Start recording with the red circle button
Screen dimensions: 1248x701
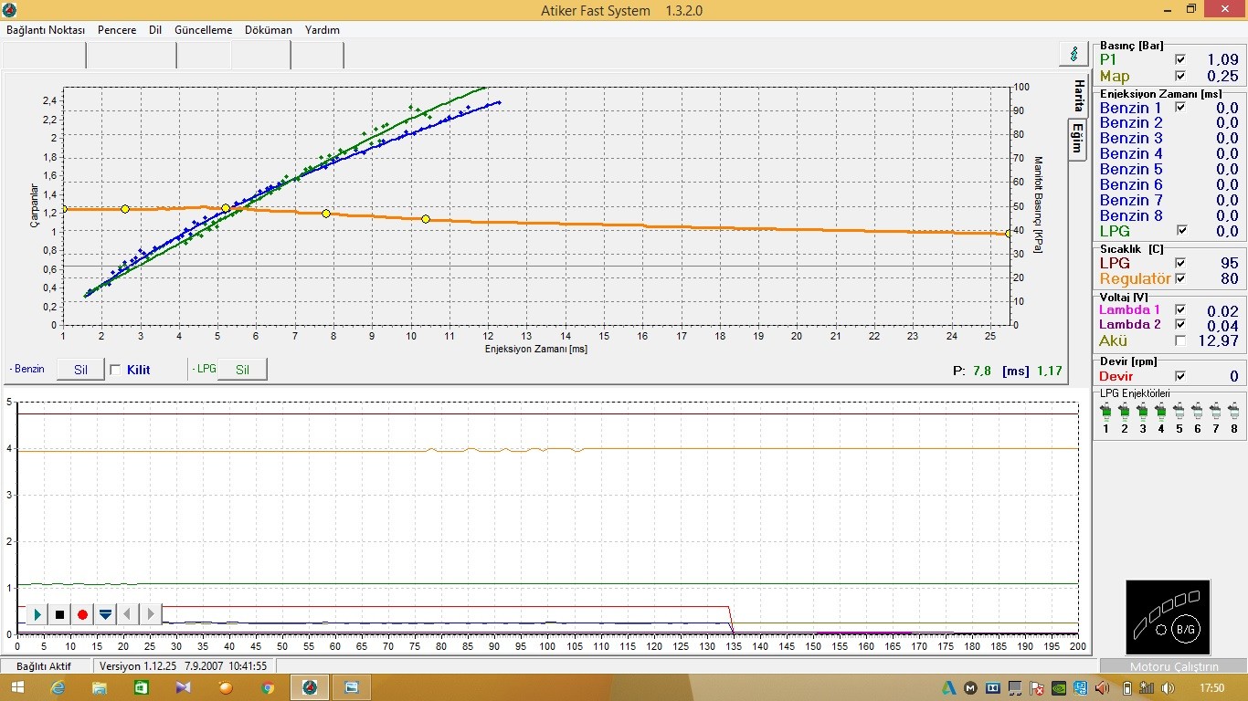point(83,614)
